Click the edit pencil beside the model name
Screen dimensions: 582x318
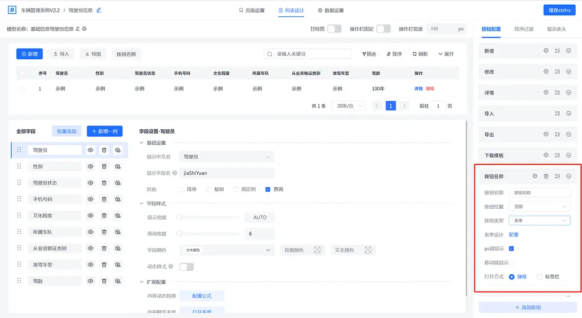(77, 29)
